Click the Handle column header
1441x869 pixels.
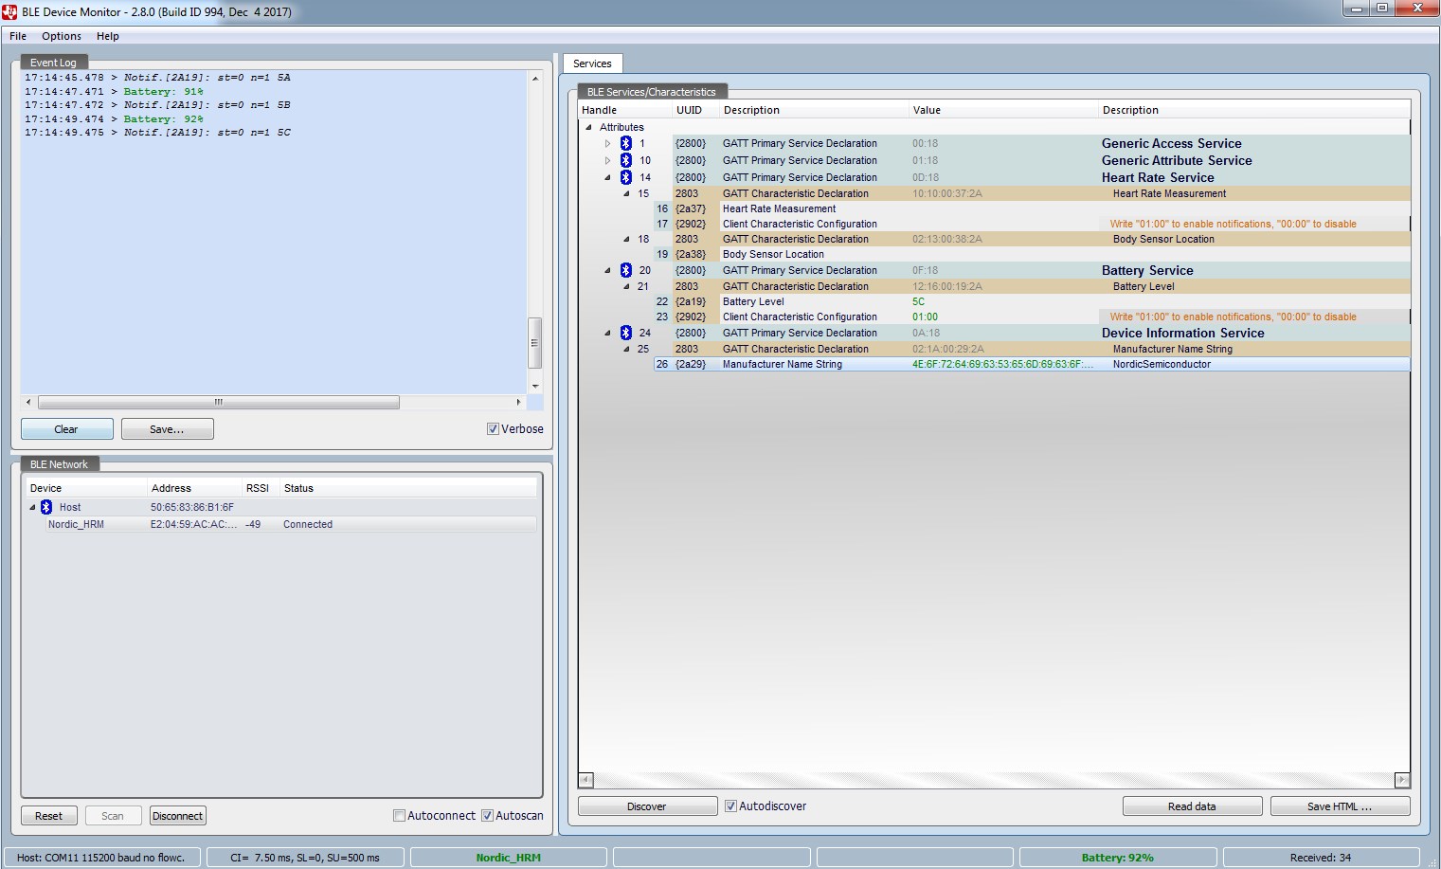[x=625, y=110]
